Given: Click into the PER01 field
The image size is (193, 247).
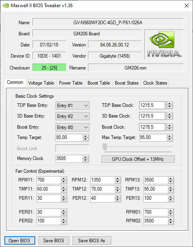Looking at the screenshot, I should tap(49, 212).
